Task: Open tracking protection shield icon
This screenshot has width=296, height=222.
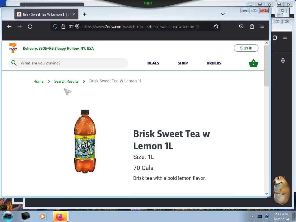Action: [x=55, y=26]
